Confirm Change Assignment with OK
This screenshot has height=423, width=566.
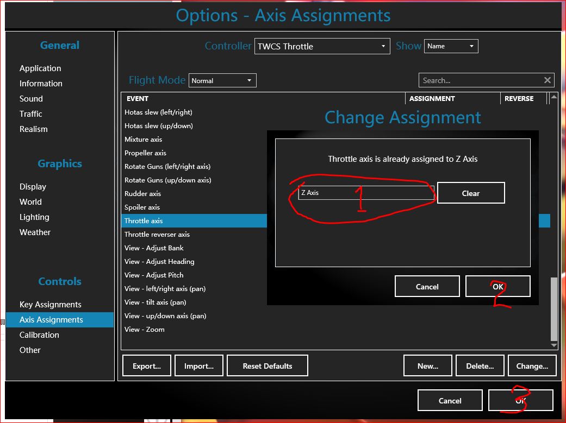pos(497,287)
